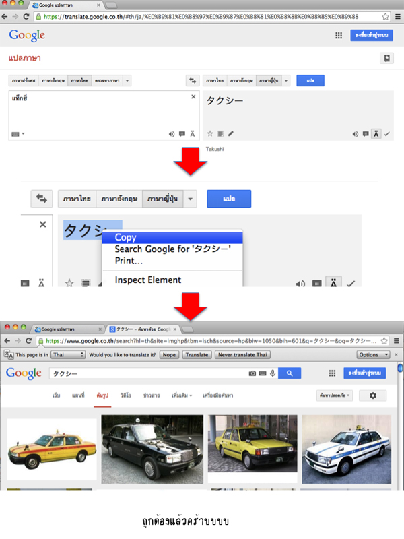Click the pencil suggest-edit icon in top result box

coord(231,133)
